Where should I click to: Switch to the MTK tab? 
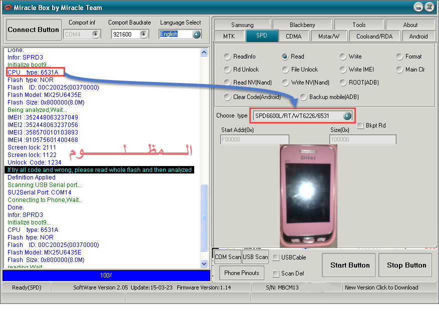click(x=229, y=36)
